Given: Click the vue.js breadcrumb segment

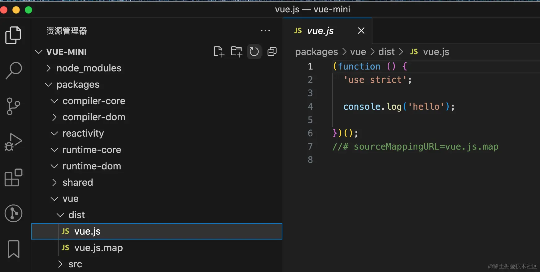Looking at the screenshot, I should point(436,52).
